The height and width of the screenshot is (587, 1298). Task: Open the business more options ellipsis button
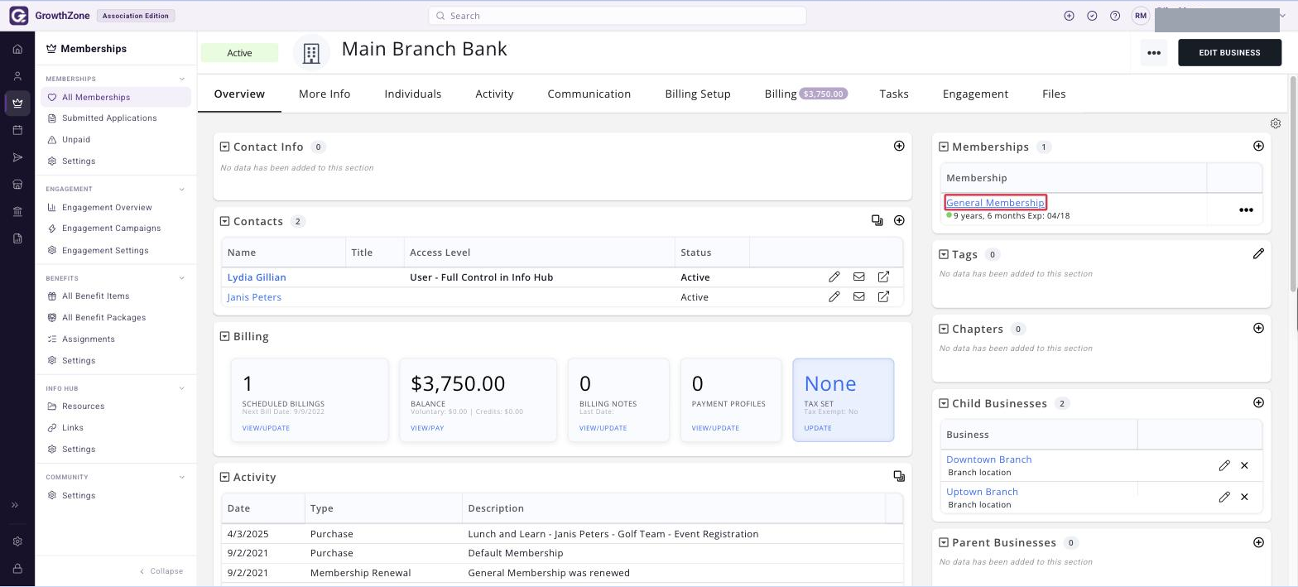(x=1154, y=52)
